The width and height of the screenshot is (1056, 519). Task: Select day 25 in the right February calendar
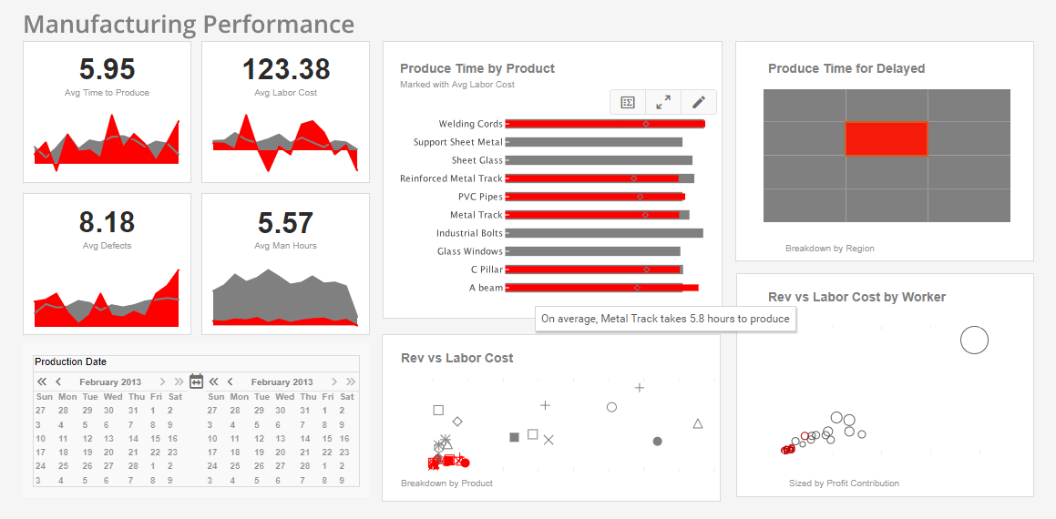[x=235, y=466]
